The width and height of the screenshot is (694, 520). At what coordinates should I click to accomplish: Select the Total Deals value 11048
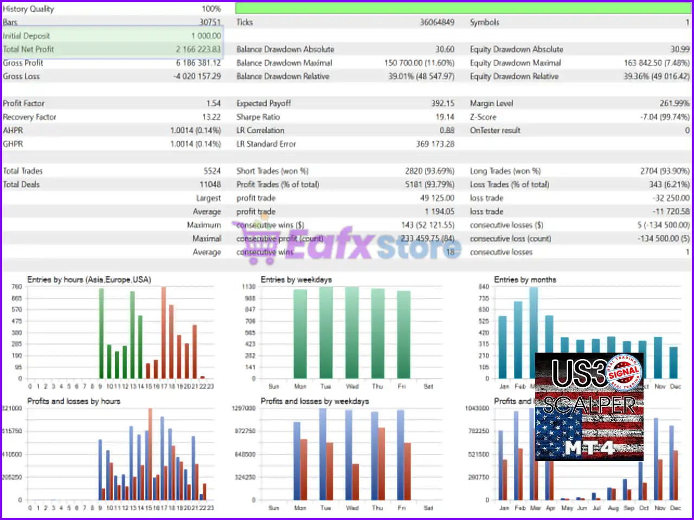click(x=210, y=185)
